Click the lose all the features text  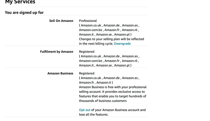93,115
